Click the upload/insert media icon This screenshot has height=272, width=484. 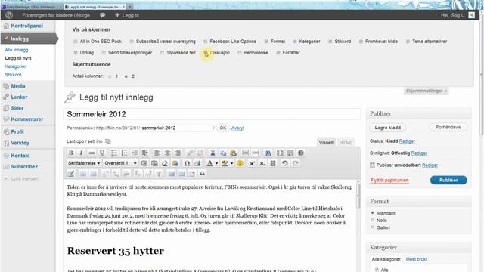coord(107,141)
